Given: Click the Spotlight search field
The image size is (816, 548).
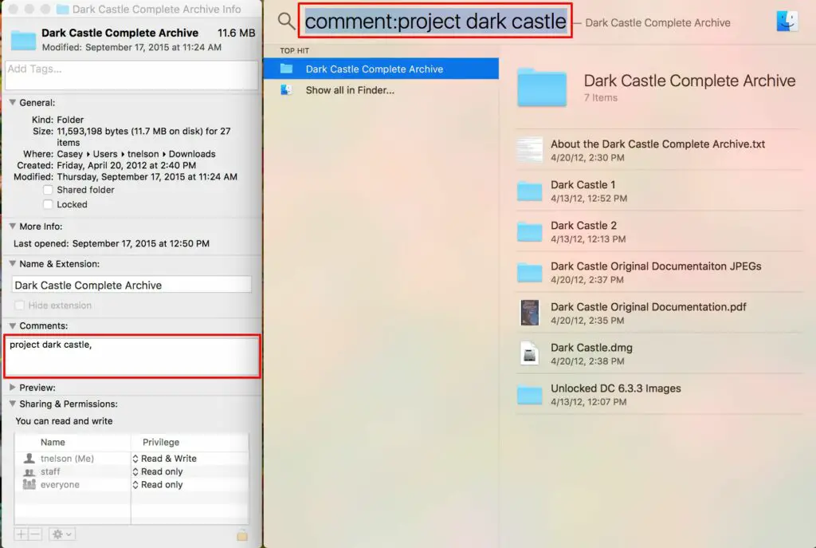Looking at the screenshot, I should [x=435, y=21].
